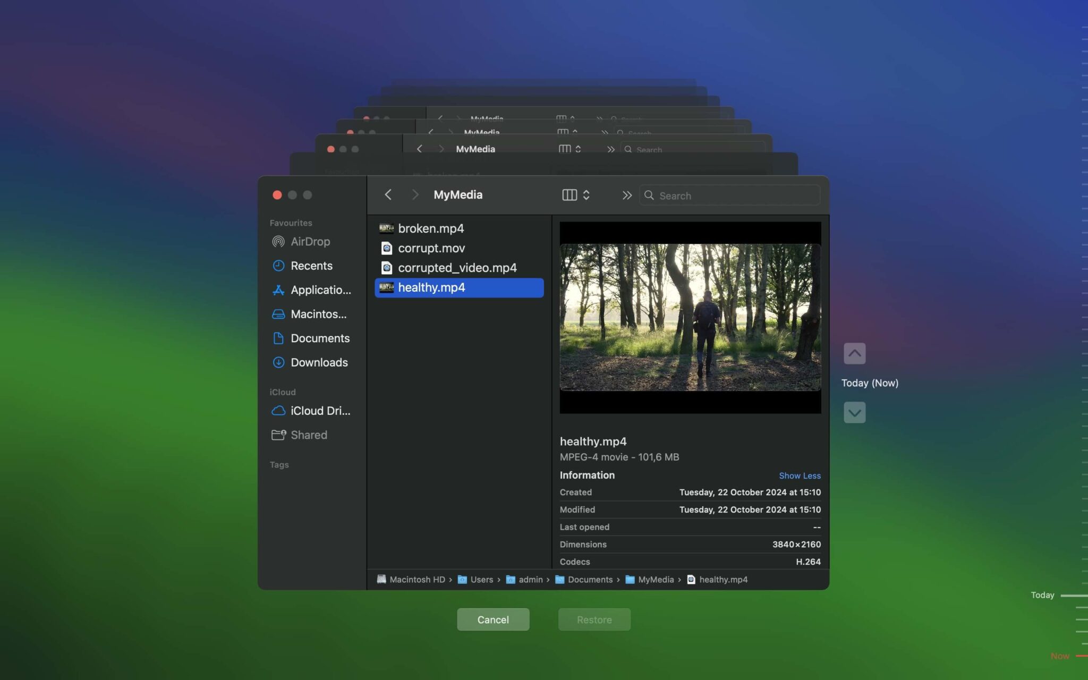Viewport: 1088px width, 680px height.
Task: Select the broken.mp4 file
Action: tap(431, 228)
